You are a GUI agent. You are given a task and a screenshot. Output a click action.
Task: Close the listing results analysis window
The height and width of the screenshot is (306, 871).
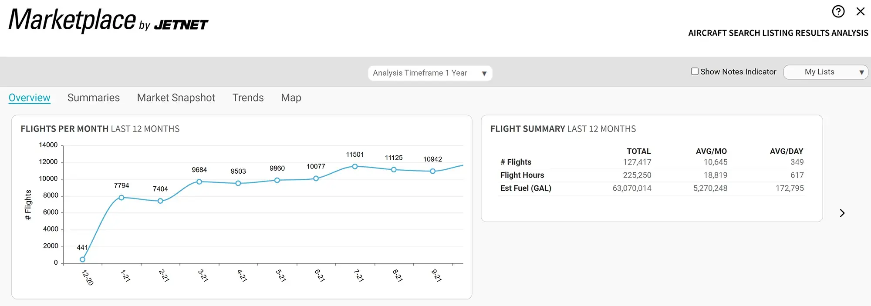click(x=860, y=11)
